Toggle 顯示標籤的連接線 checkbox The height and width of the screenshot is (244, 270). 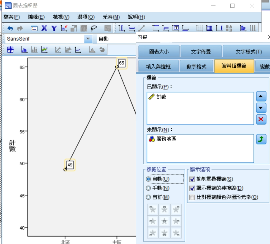(x=192, y=188)
